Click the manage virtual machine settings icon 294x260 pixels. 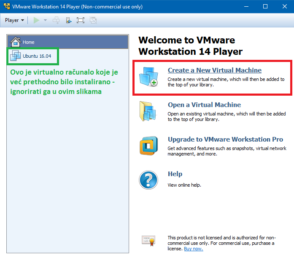pyautogui.click(x=69, y=20)
